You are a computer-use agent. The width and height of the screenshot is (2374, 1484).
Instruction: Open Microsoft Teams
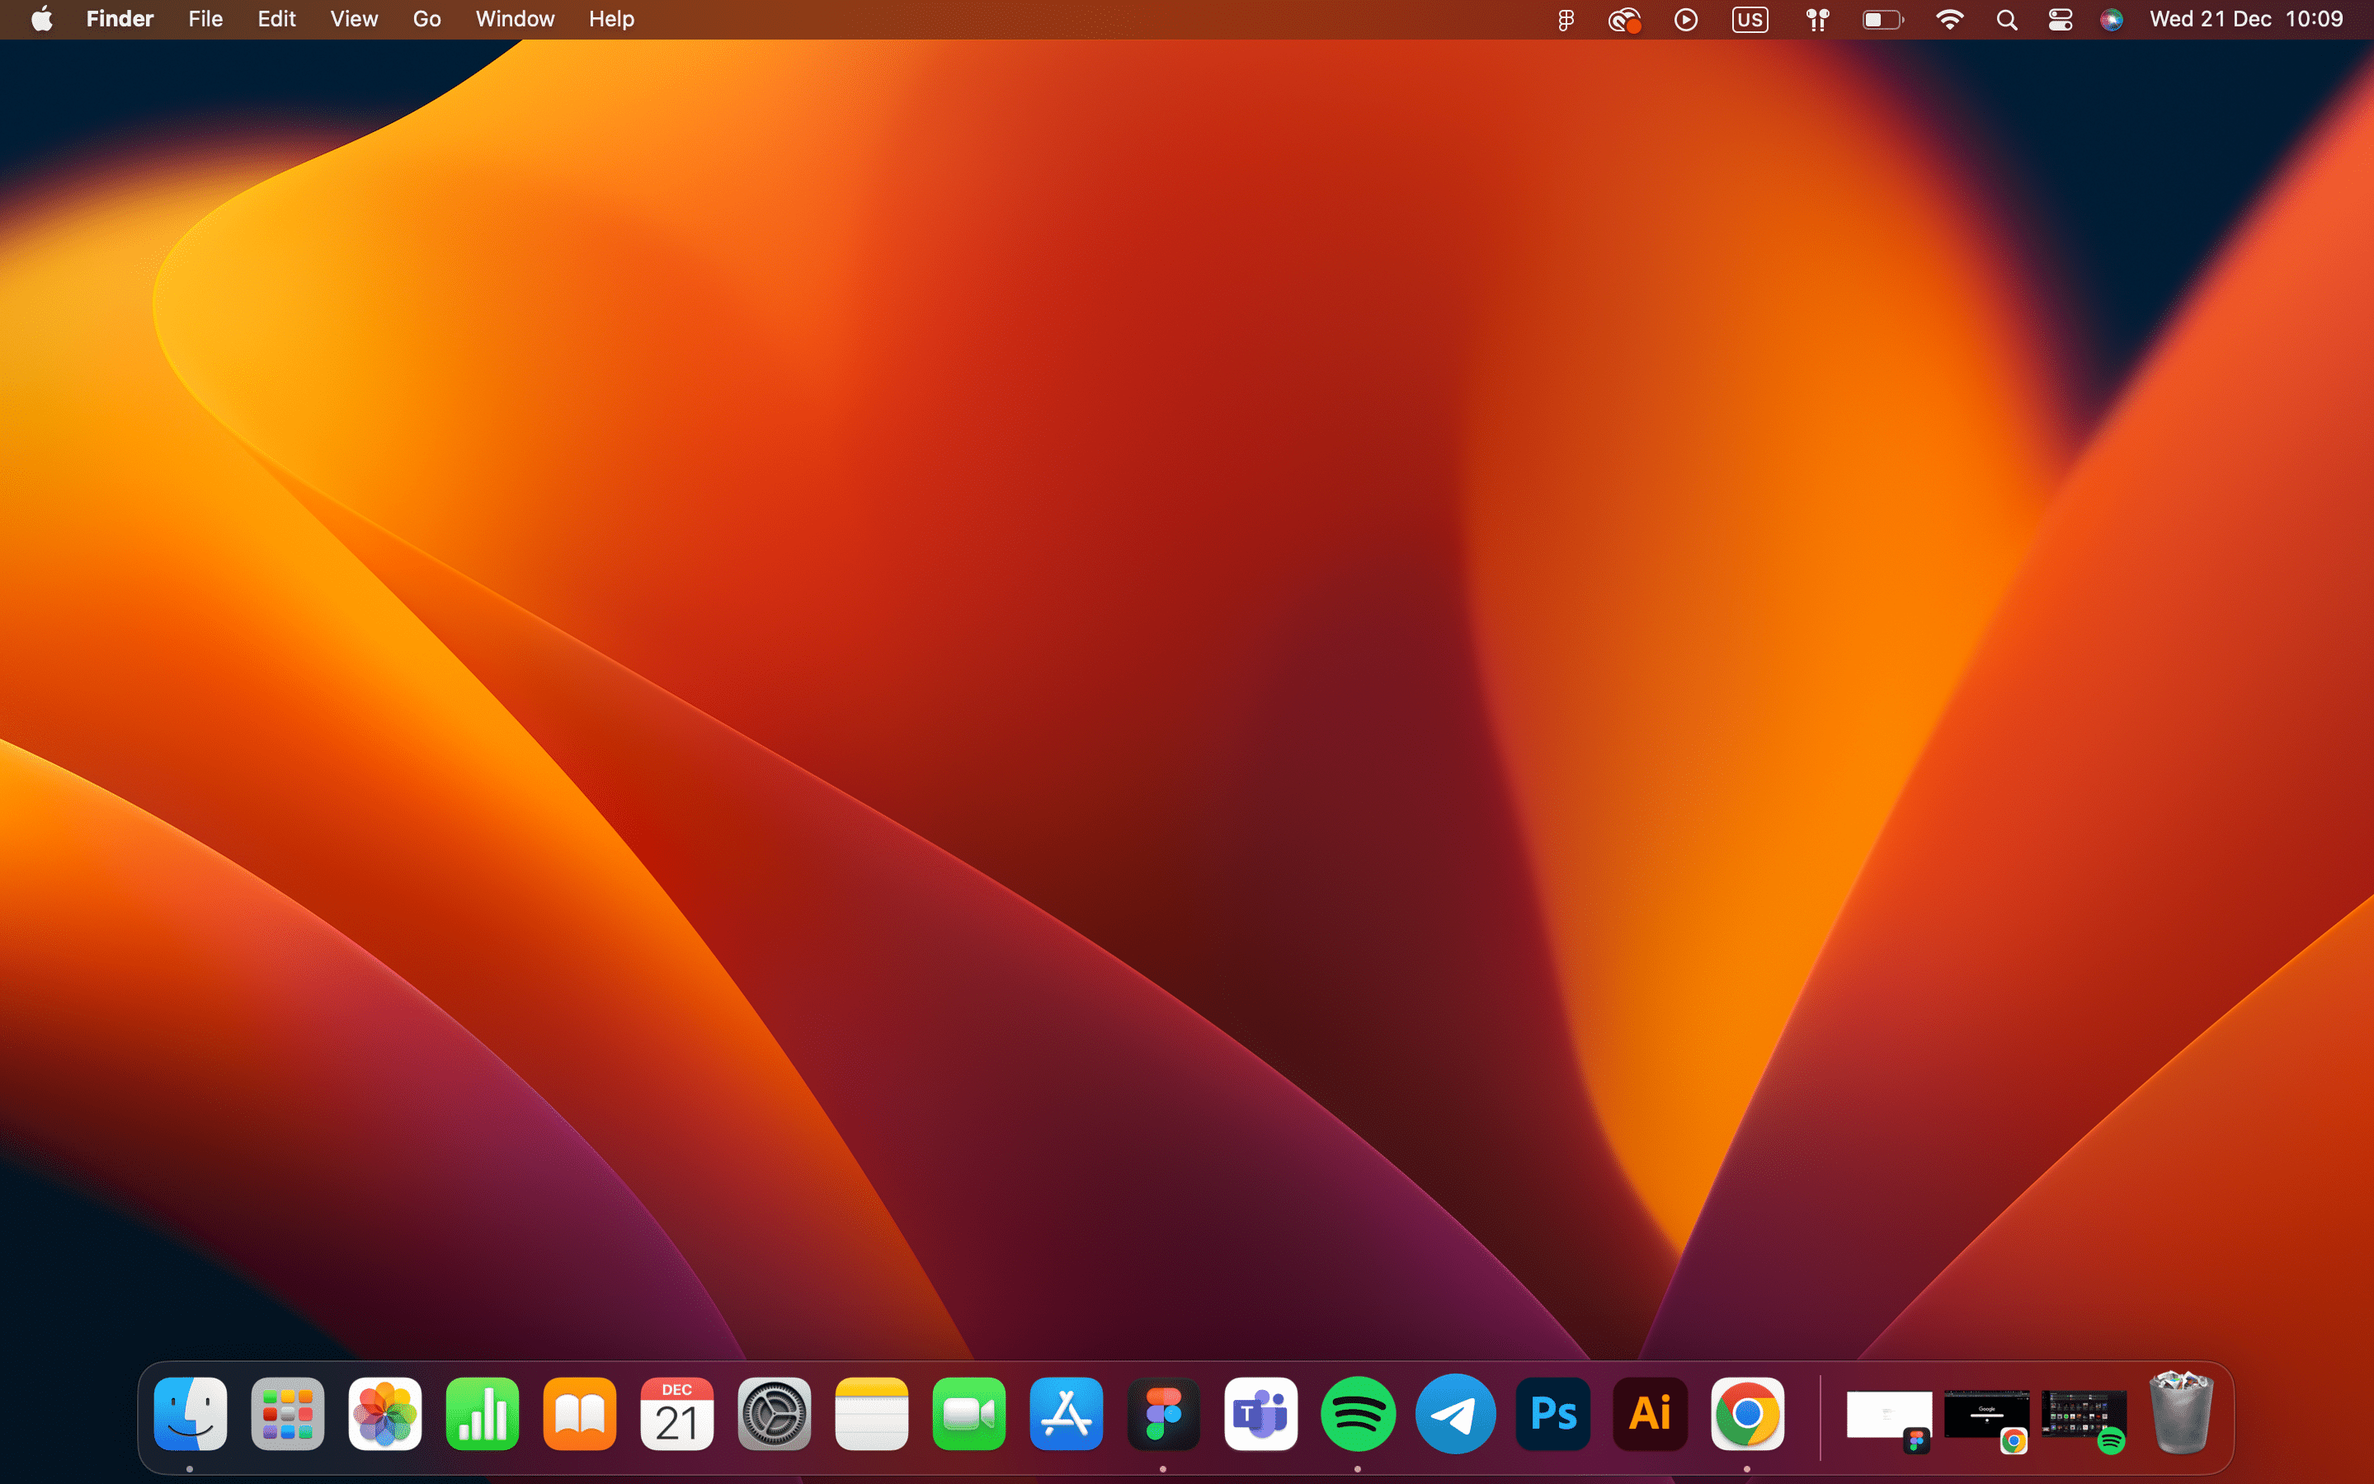pyautogui.click(x=1260, y=1413)
